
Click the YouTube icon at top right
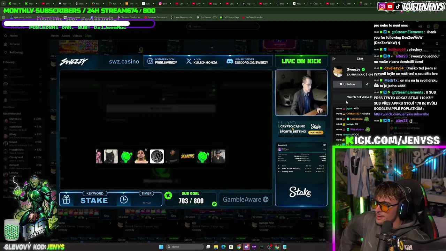click(390, 6)
